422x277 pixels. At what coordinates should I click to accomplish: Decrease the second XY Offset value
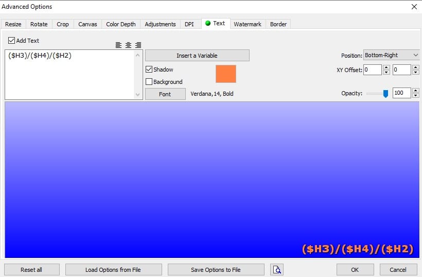(416, 73)
